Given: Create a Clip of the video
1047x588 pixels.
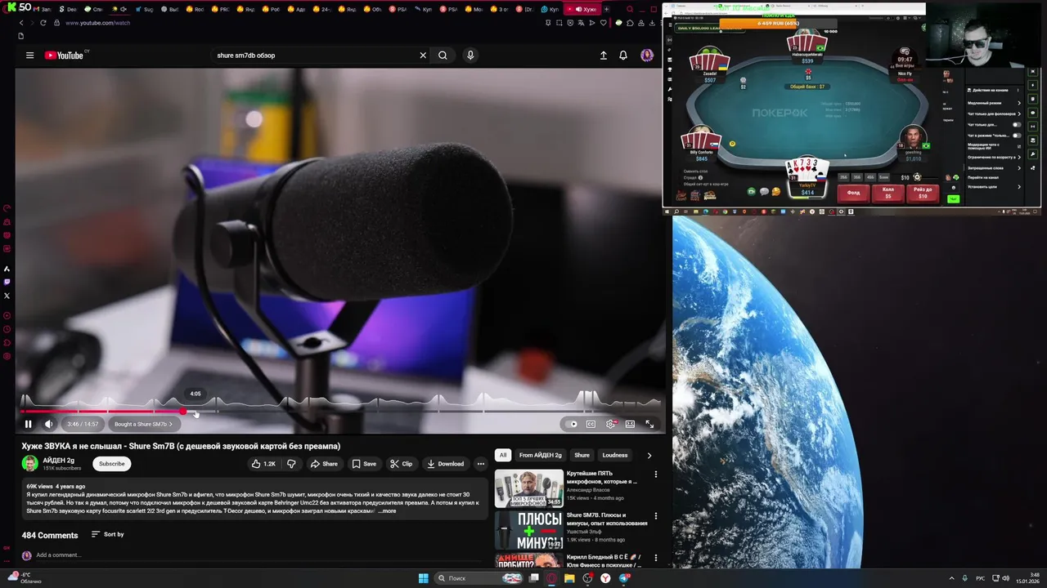Looking at the screenshot, I should (401, 464).
